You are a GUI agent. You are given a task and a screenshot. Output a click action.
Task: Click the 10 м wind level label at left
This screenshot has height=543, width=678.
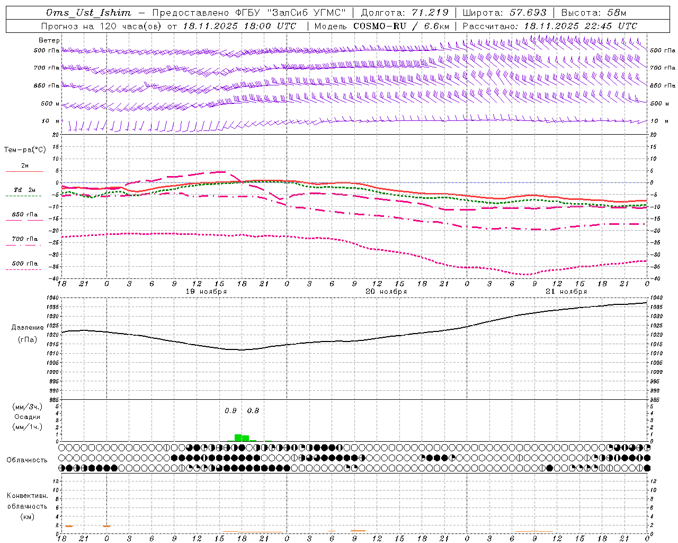pyautogui.click(x=51, y=121)
